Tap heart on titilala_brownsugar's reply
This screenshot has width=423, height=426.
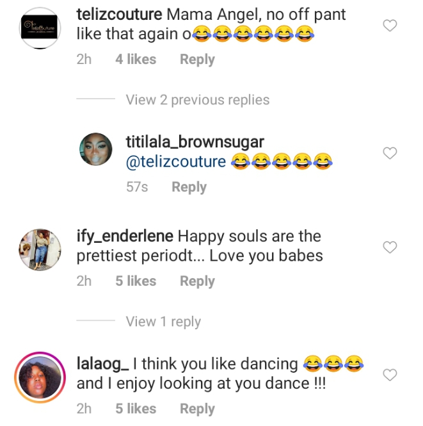coord(390,153)
